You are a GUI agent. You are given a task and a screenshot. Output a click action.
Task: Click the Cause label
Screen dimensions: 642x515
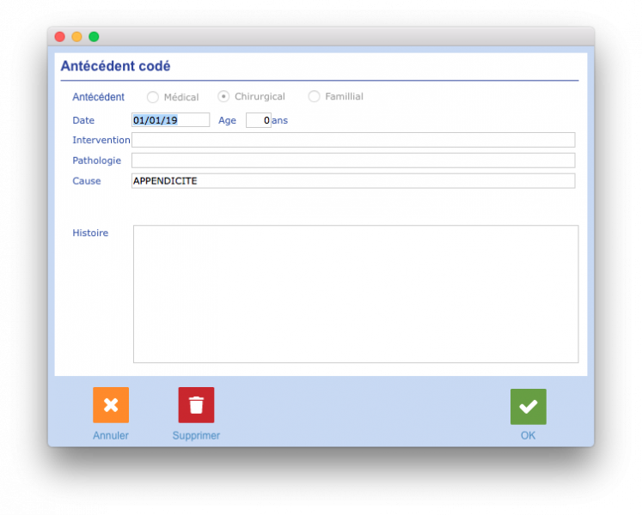87,181
